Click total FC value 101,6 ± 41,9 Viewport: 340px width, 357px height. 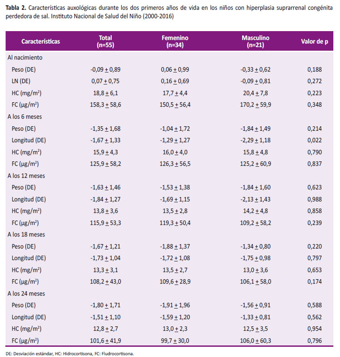[x=105, y=341]
